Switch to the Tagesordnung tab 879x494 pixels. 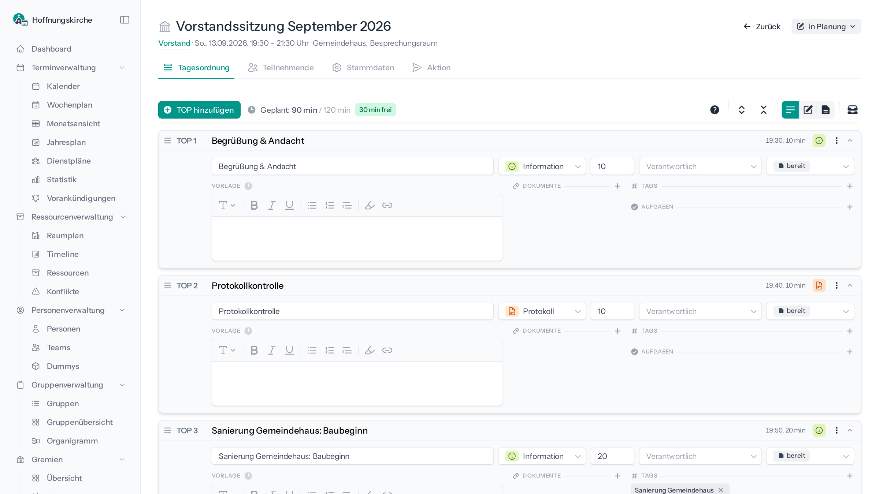(196, 68)
